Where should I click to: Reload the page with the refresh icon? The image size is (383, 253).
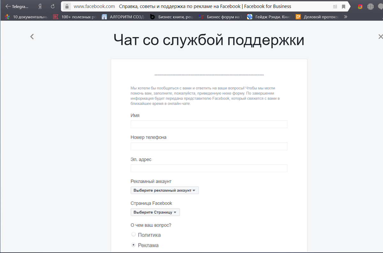point(53,6)
